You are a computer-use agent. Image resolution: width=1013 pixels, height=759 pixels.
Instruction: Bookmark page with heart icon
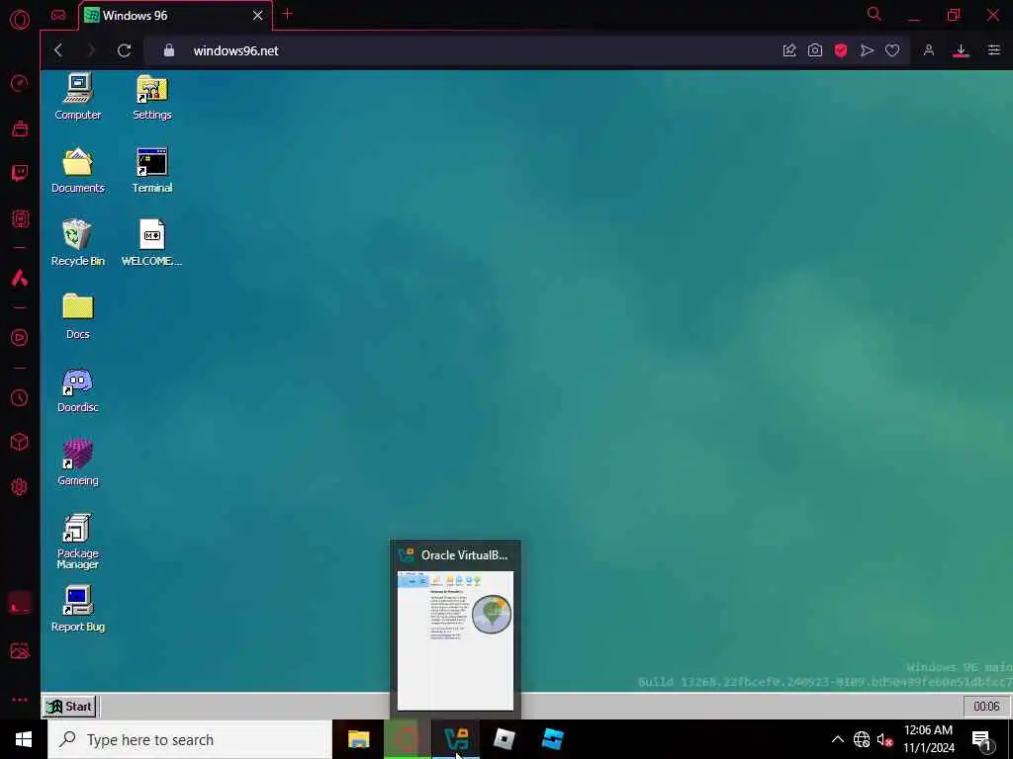coord(892,50)
